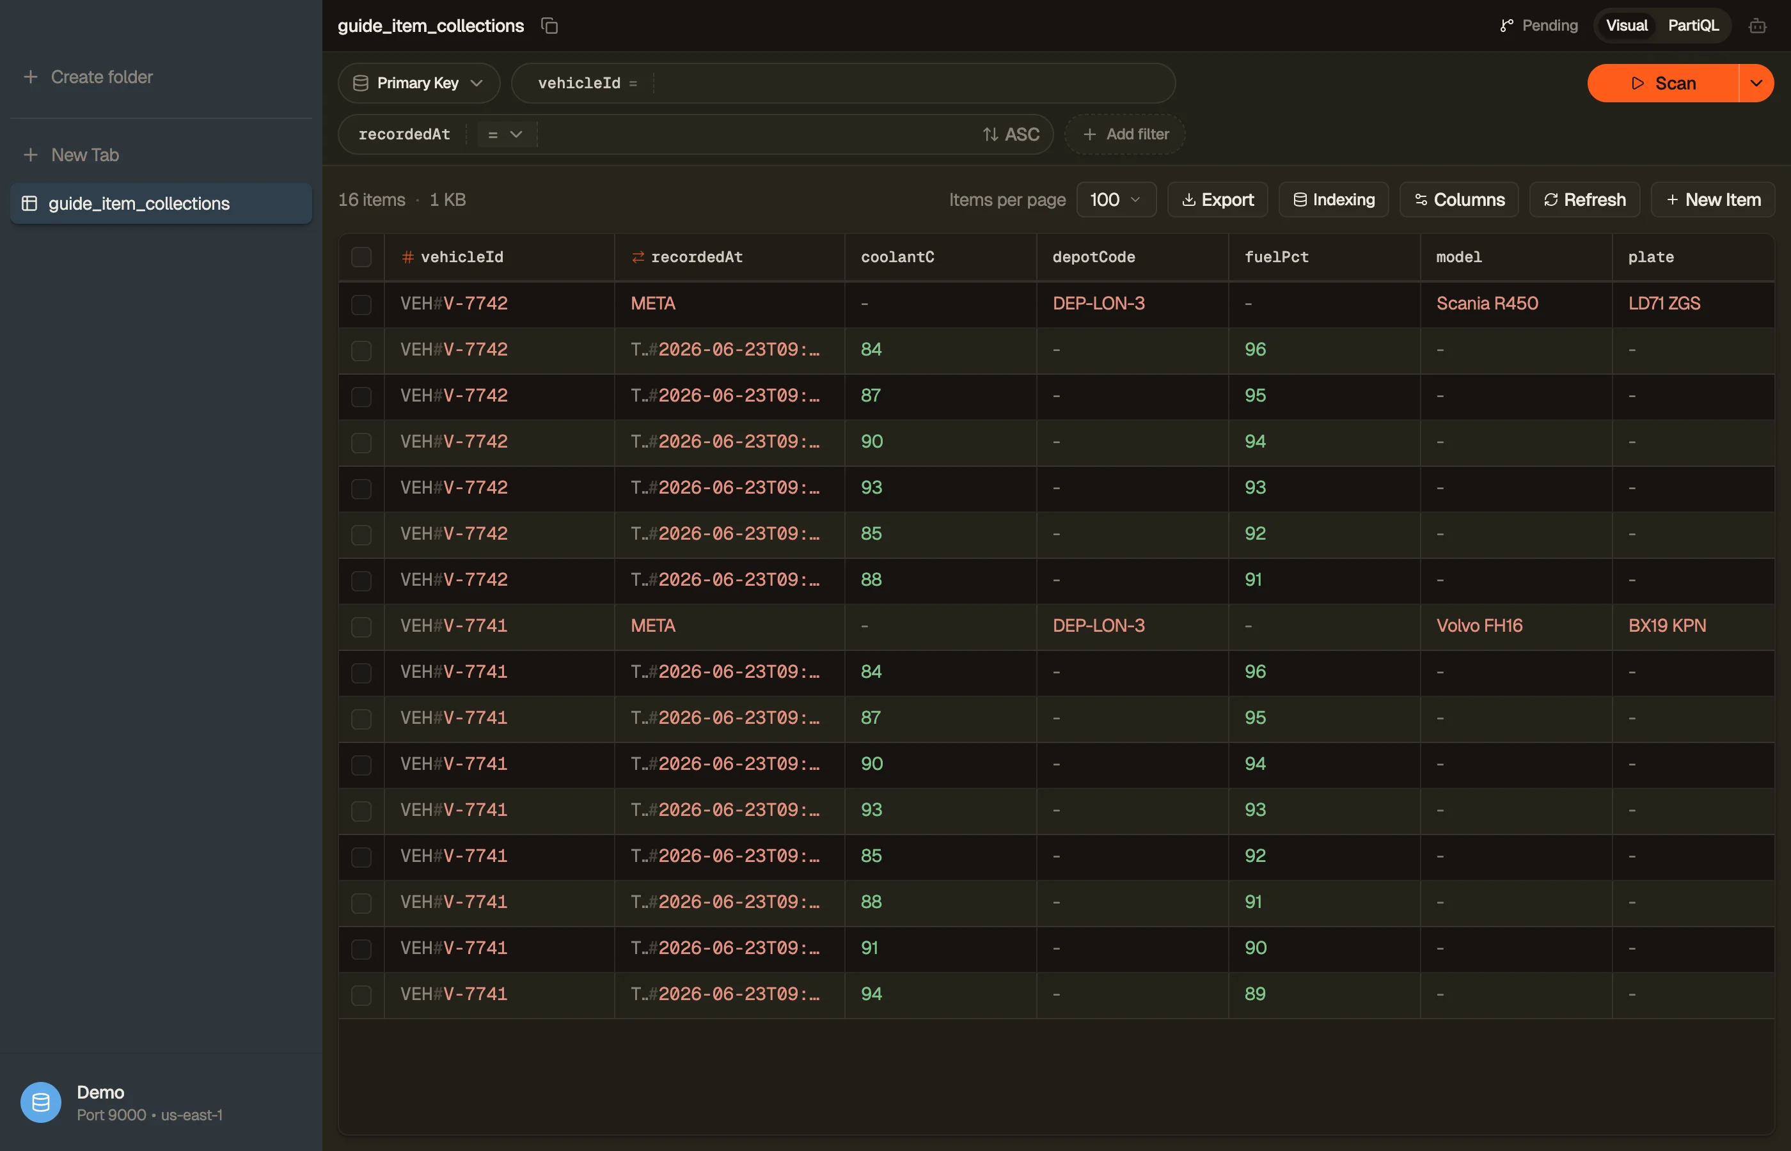Switch to PartiQL query mode
The height and width of the screenshot is (1151, 1791).
coord(1693,26)
